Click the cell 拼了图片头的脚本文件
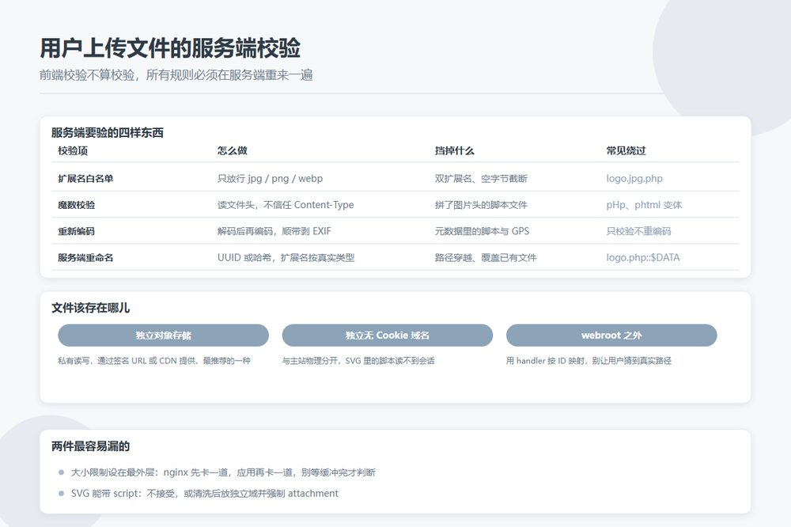 click(481, 205)
